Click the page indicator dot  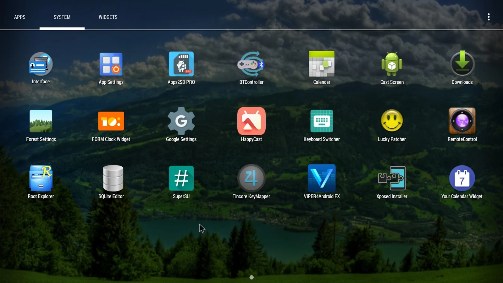[x=251, y=277]
